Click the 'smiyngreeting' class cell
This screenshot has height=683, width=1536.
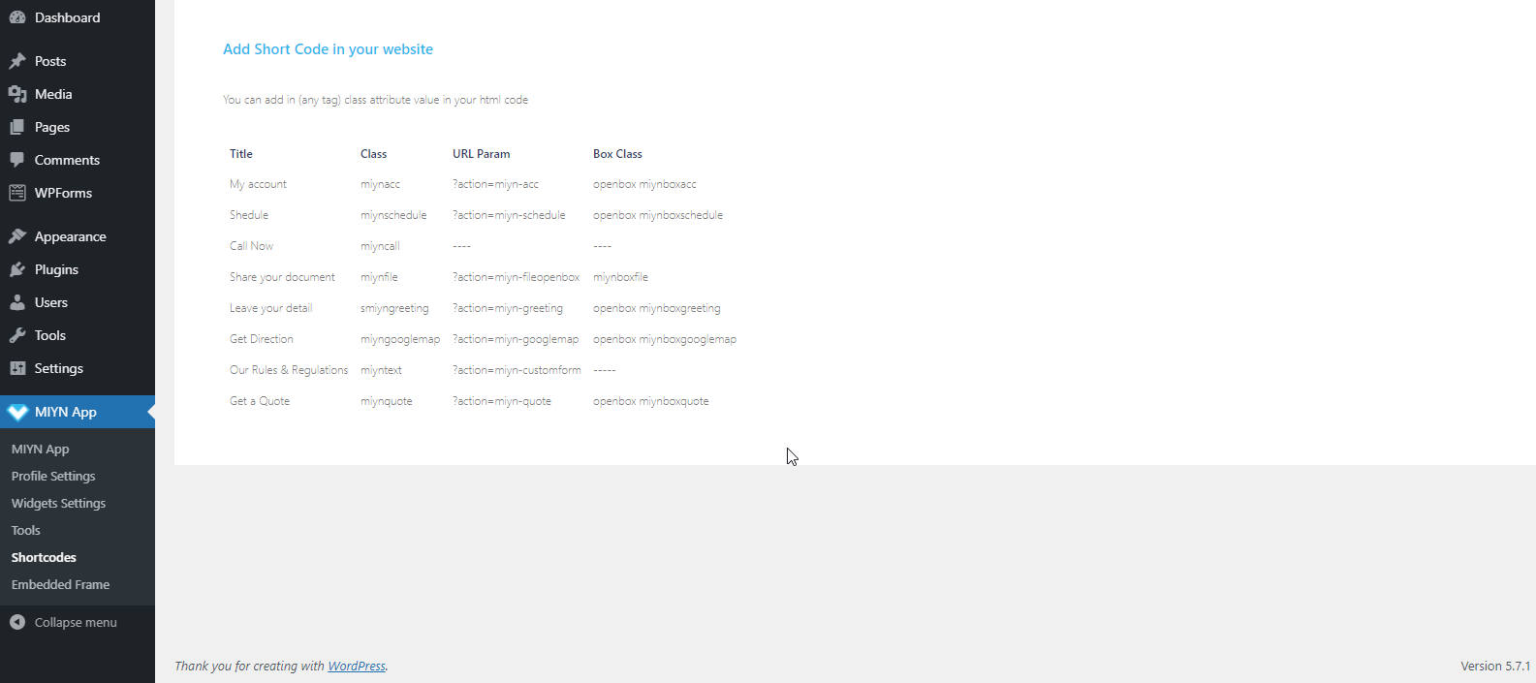point(394,308)
